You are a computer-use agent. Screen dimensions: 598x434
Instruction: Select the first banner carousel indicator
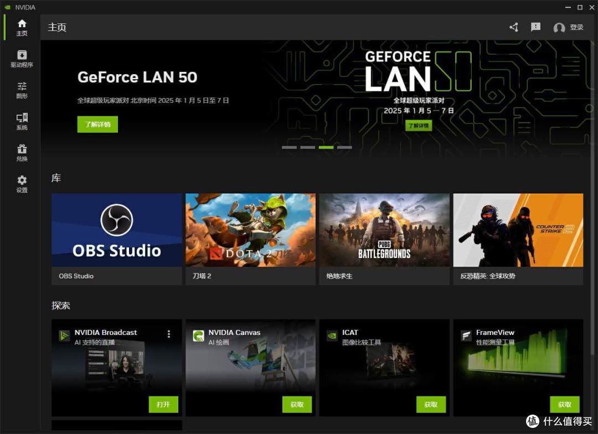coord(289,147)
